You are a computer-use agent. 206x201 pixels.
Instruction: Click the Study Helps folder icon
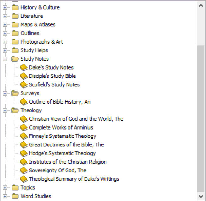tap(15, 50)
